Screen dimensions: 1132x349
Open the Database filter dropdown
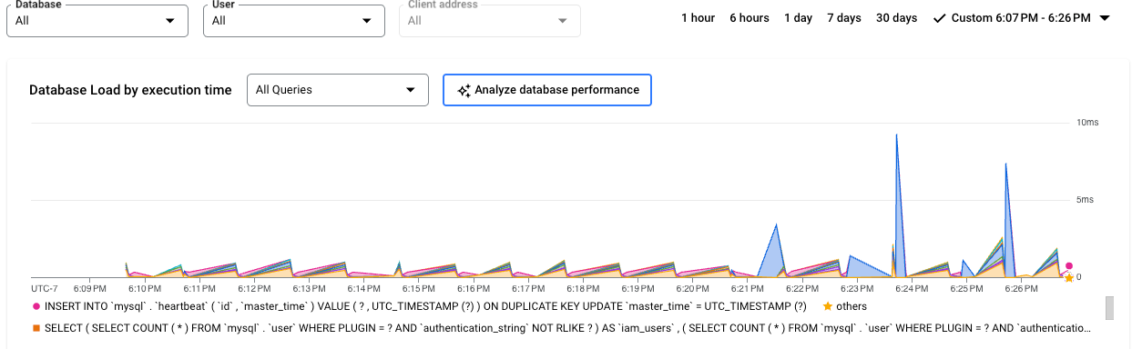pos(97,20)
